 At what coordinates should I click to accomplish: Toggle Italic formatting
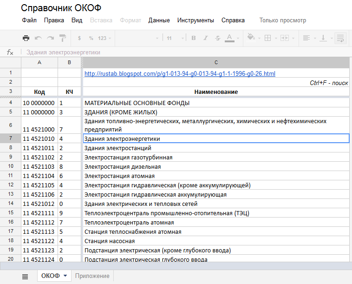(x=205, y=38)
